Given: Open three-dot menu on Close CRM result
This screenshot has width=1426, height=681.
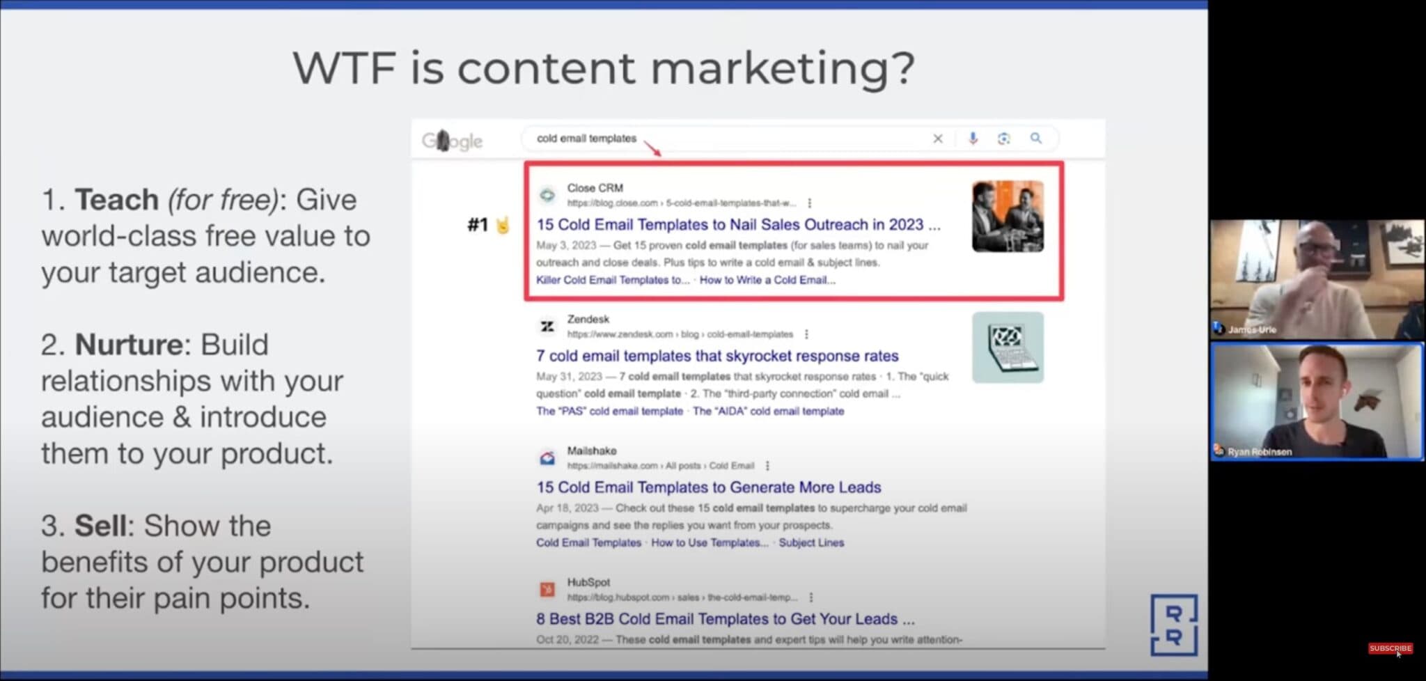Looking at the screenshot, I should (808, 204).
